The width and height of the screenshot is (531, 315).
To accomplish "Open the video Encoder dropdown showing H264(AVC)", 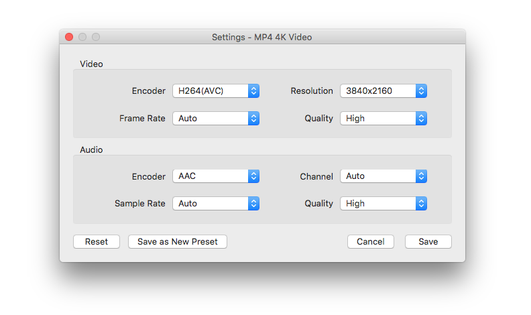I will point(216,90).
